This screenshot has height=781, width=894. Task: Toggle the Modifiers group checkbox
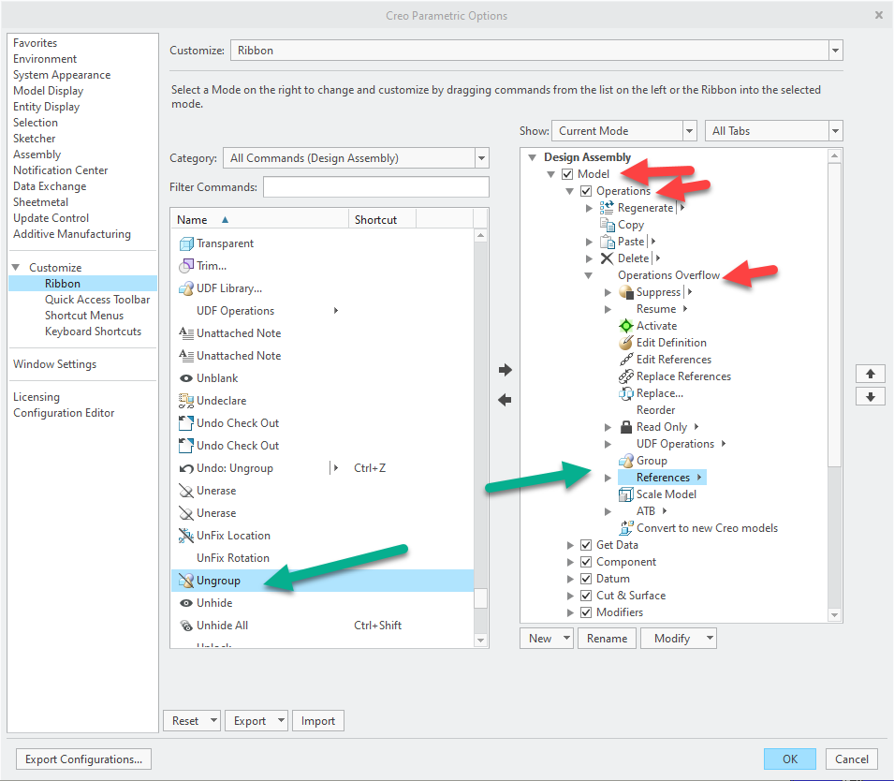coord(586,612)
